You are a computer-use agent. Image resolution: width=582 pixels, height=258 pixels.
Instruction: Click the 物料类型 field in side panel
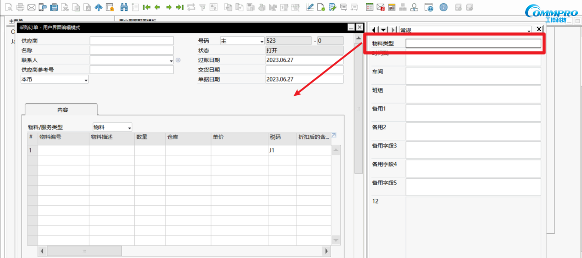(x=473, y=44)
